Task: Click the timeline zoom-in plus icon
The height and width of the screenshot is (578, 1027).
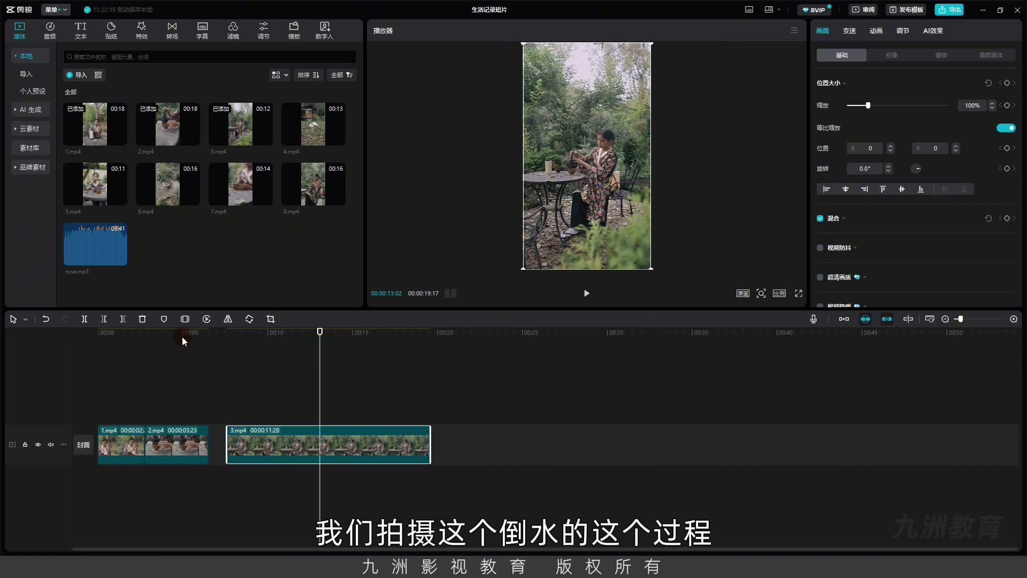Action: coord(1014,319)
